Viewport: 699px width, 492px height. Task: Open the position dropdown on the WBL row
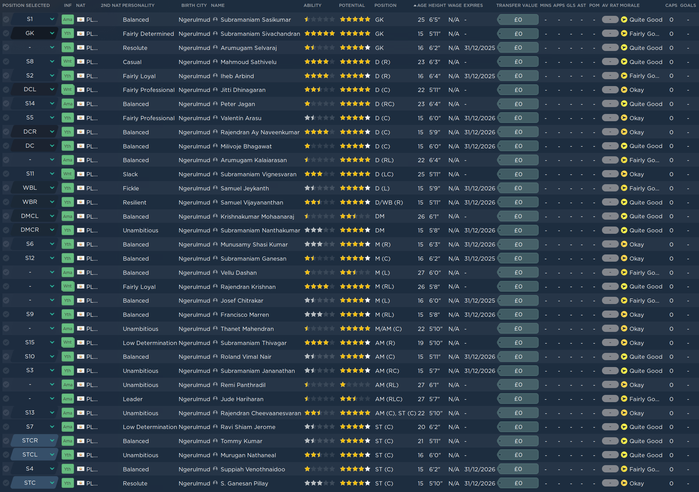(52, 188)
